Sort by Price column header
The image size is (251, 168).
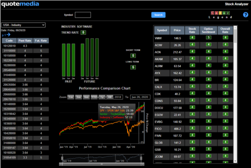(x=177, y=30)
